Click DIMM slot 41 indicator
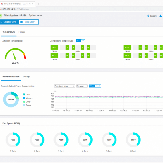Viewport: 163px width, 163px height. click(x=146, y=55)
